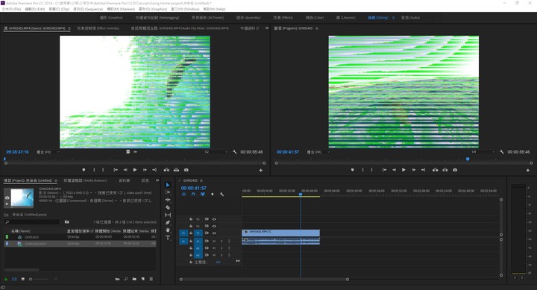Open GH012425 timeline panel menu
This screenshot has height=290, width=537.
click(201, 180)
